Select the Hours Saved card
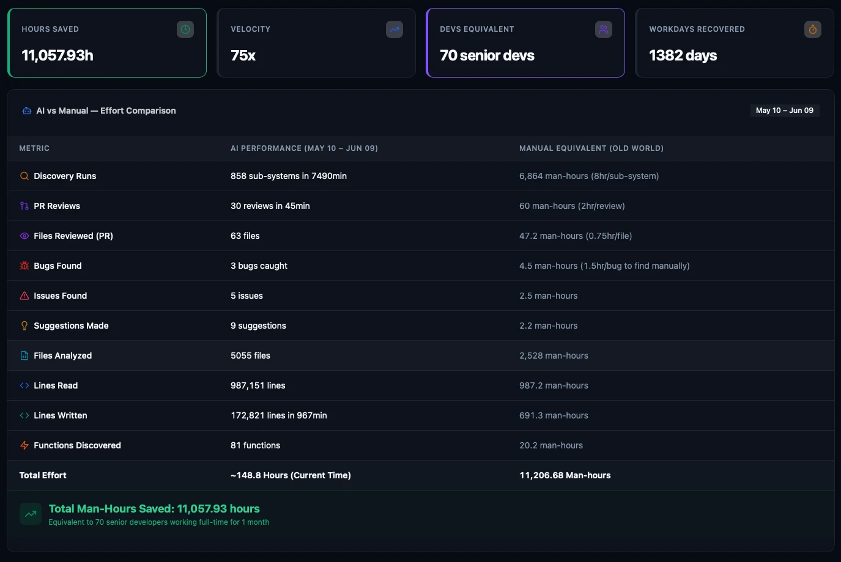This screenshot has height=562, width=841. coord(107,43)
